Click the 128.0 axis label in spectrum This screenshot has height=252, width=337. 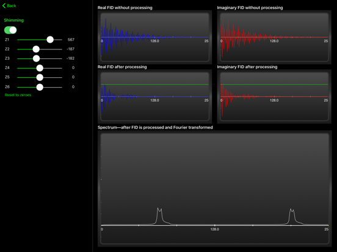coord(215,229)
